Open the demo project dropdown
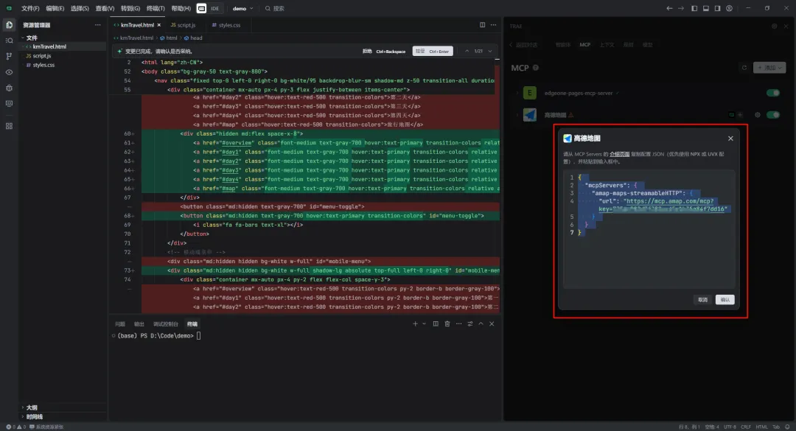This screenshot has height=431, width=796. tap(242, 8)
